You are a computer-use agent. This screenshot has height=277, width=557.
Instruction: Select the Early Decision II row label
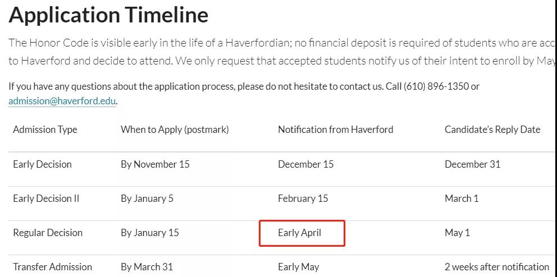tap(46, 198)
